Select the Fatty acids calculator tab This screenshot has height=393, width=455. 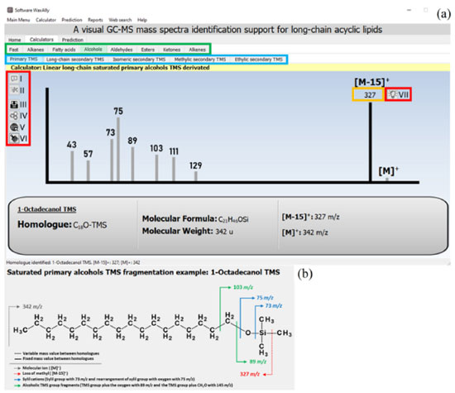64,50
